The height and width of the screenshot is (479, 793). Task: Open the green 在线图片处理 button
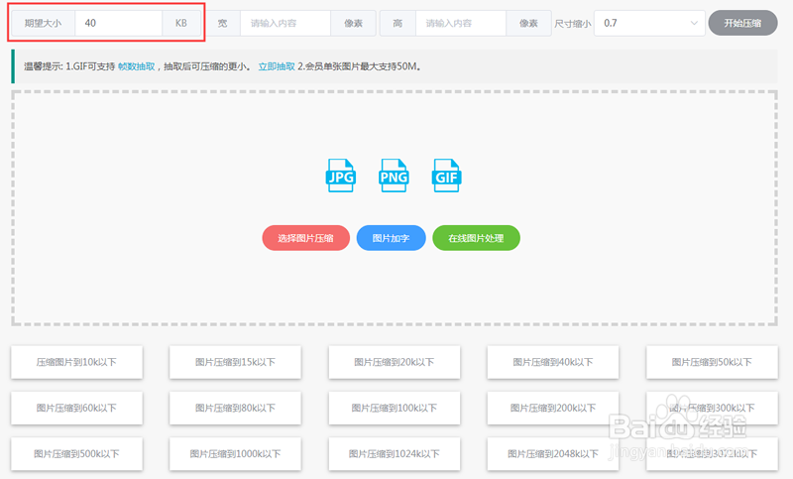(476, 238)
